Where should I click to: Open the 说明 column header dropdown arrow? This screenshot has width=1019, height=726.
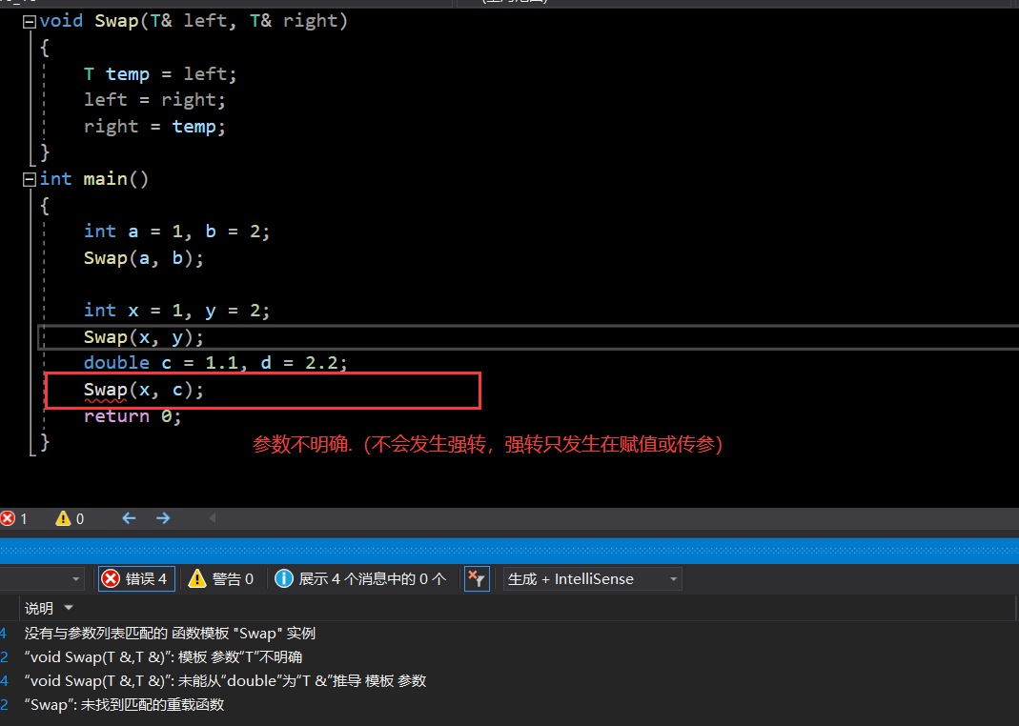[69, 608]
